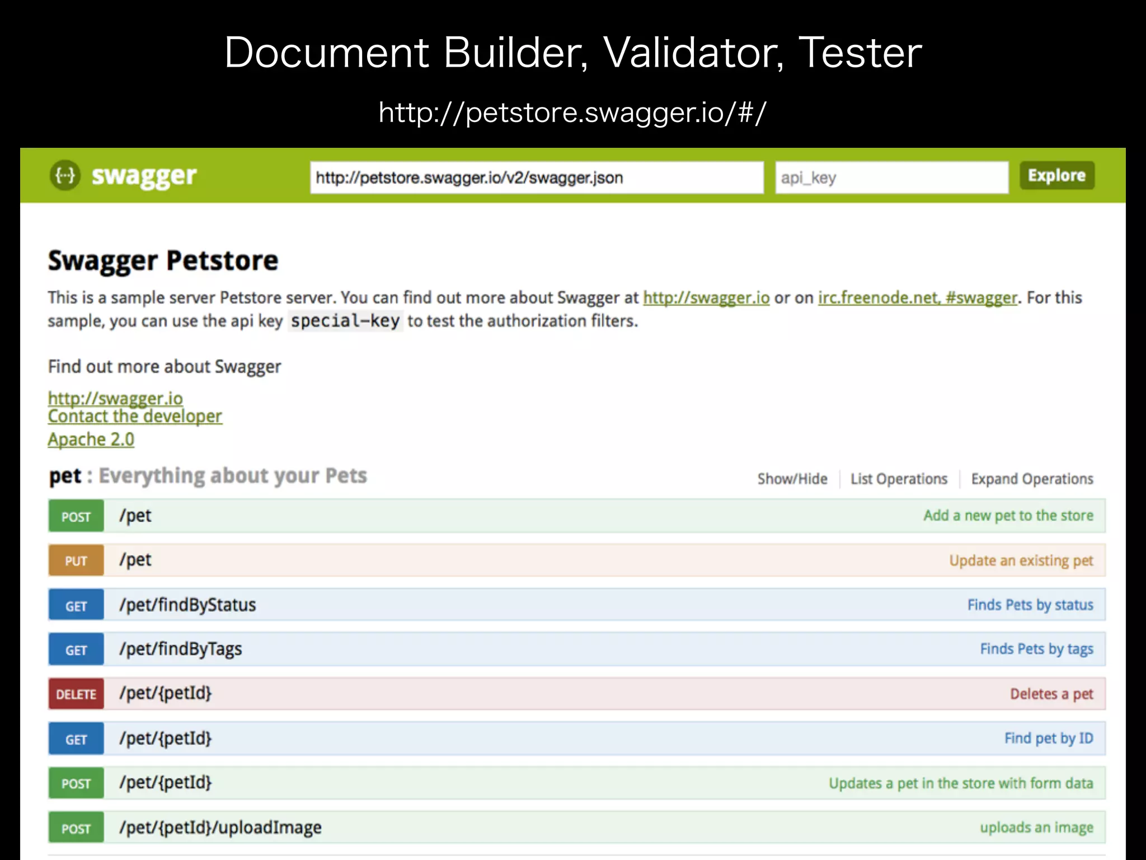The image size is (1146, 860).
Task: Click Show/Hide for pet section
Action: tap(792, 479)
